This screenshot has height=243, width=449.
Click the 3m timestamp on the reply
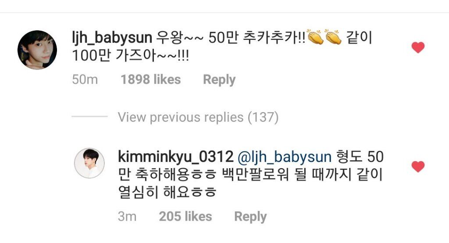127,216
